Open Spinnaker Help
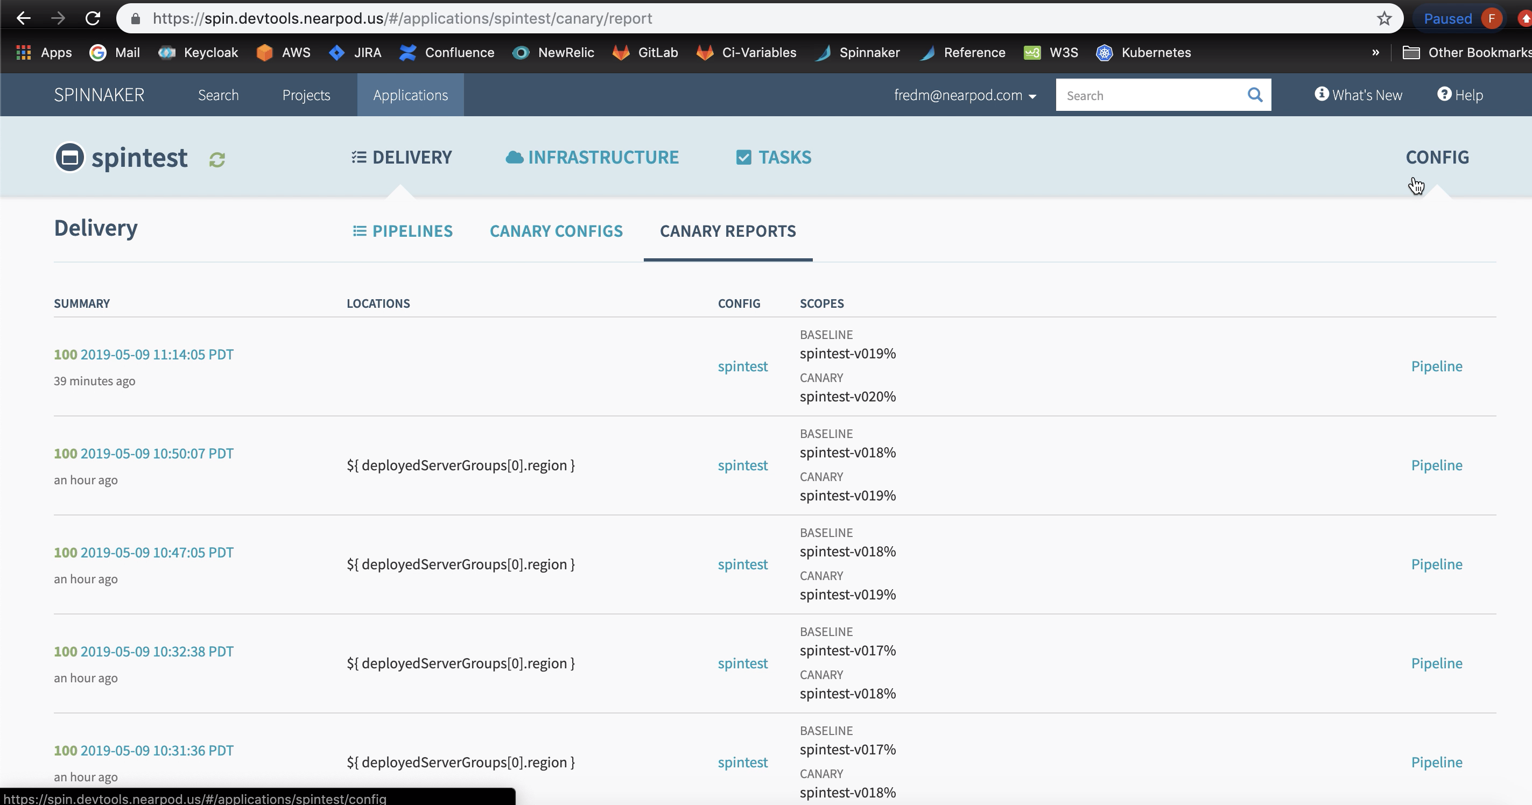1532x805 pixels. click(x=1460, y=95)
